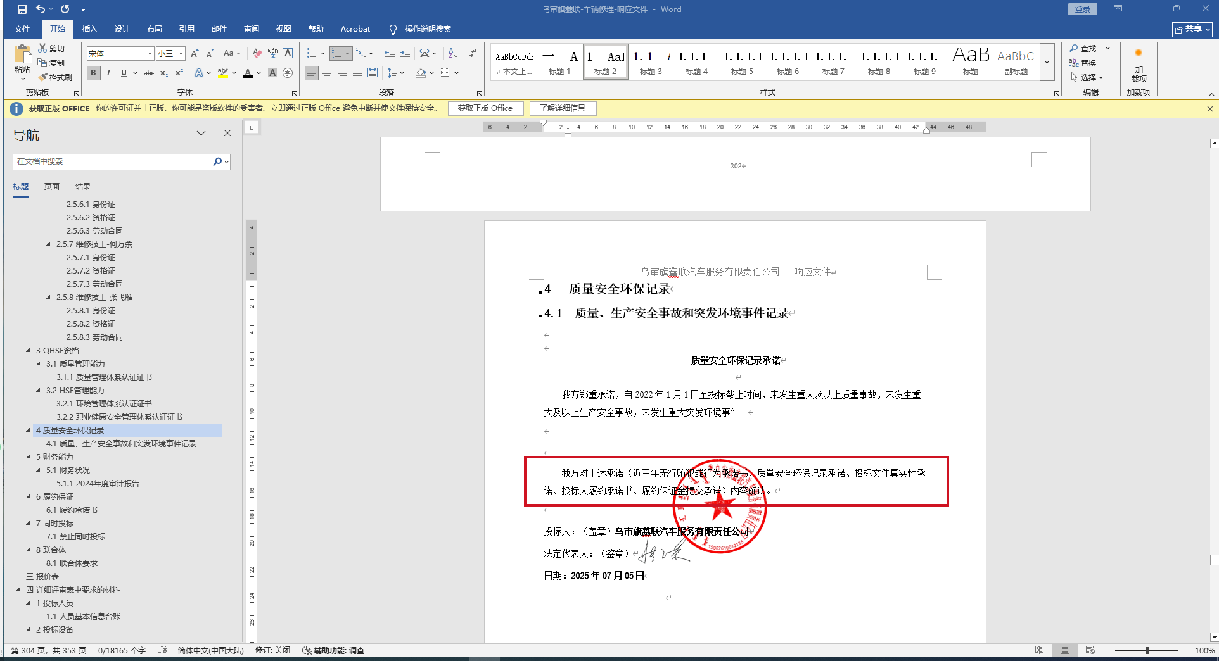
Task: Set align right paragraph alignment
Action: [342, 73]
